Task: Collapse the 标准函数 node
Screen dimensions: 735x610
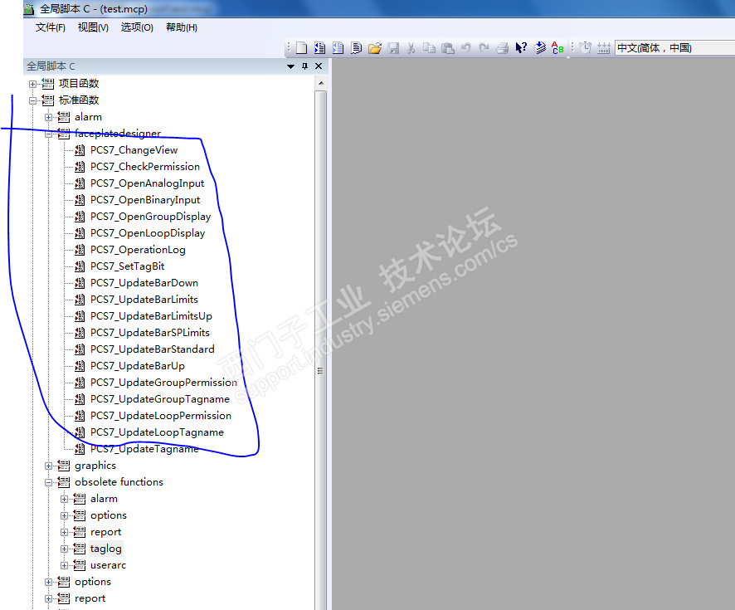Action: tap(32, 100)
